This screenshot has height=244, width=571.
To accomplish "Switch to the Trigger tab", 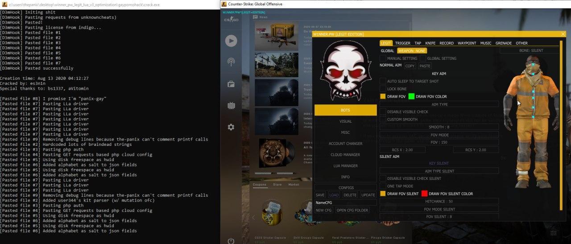I will (x=403, y=43).
